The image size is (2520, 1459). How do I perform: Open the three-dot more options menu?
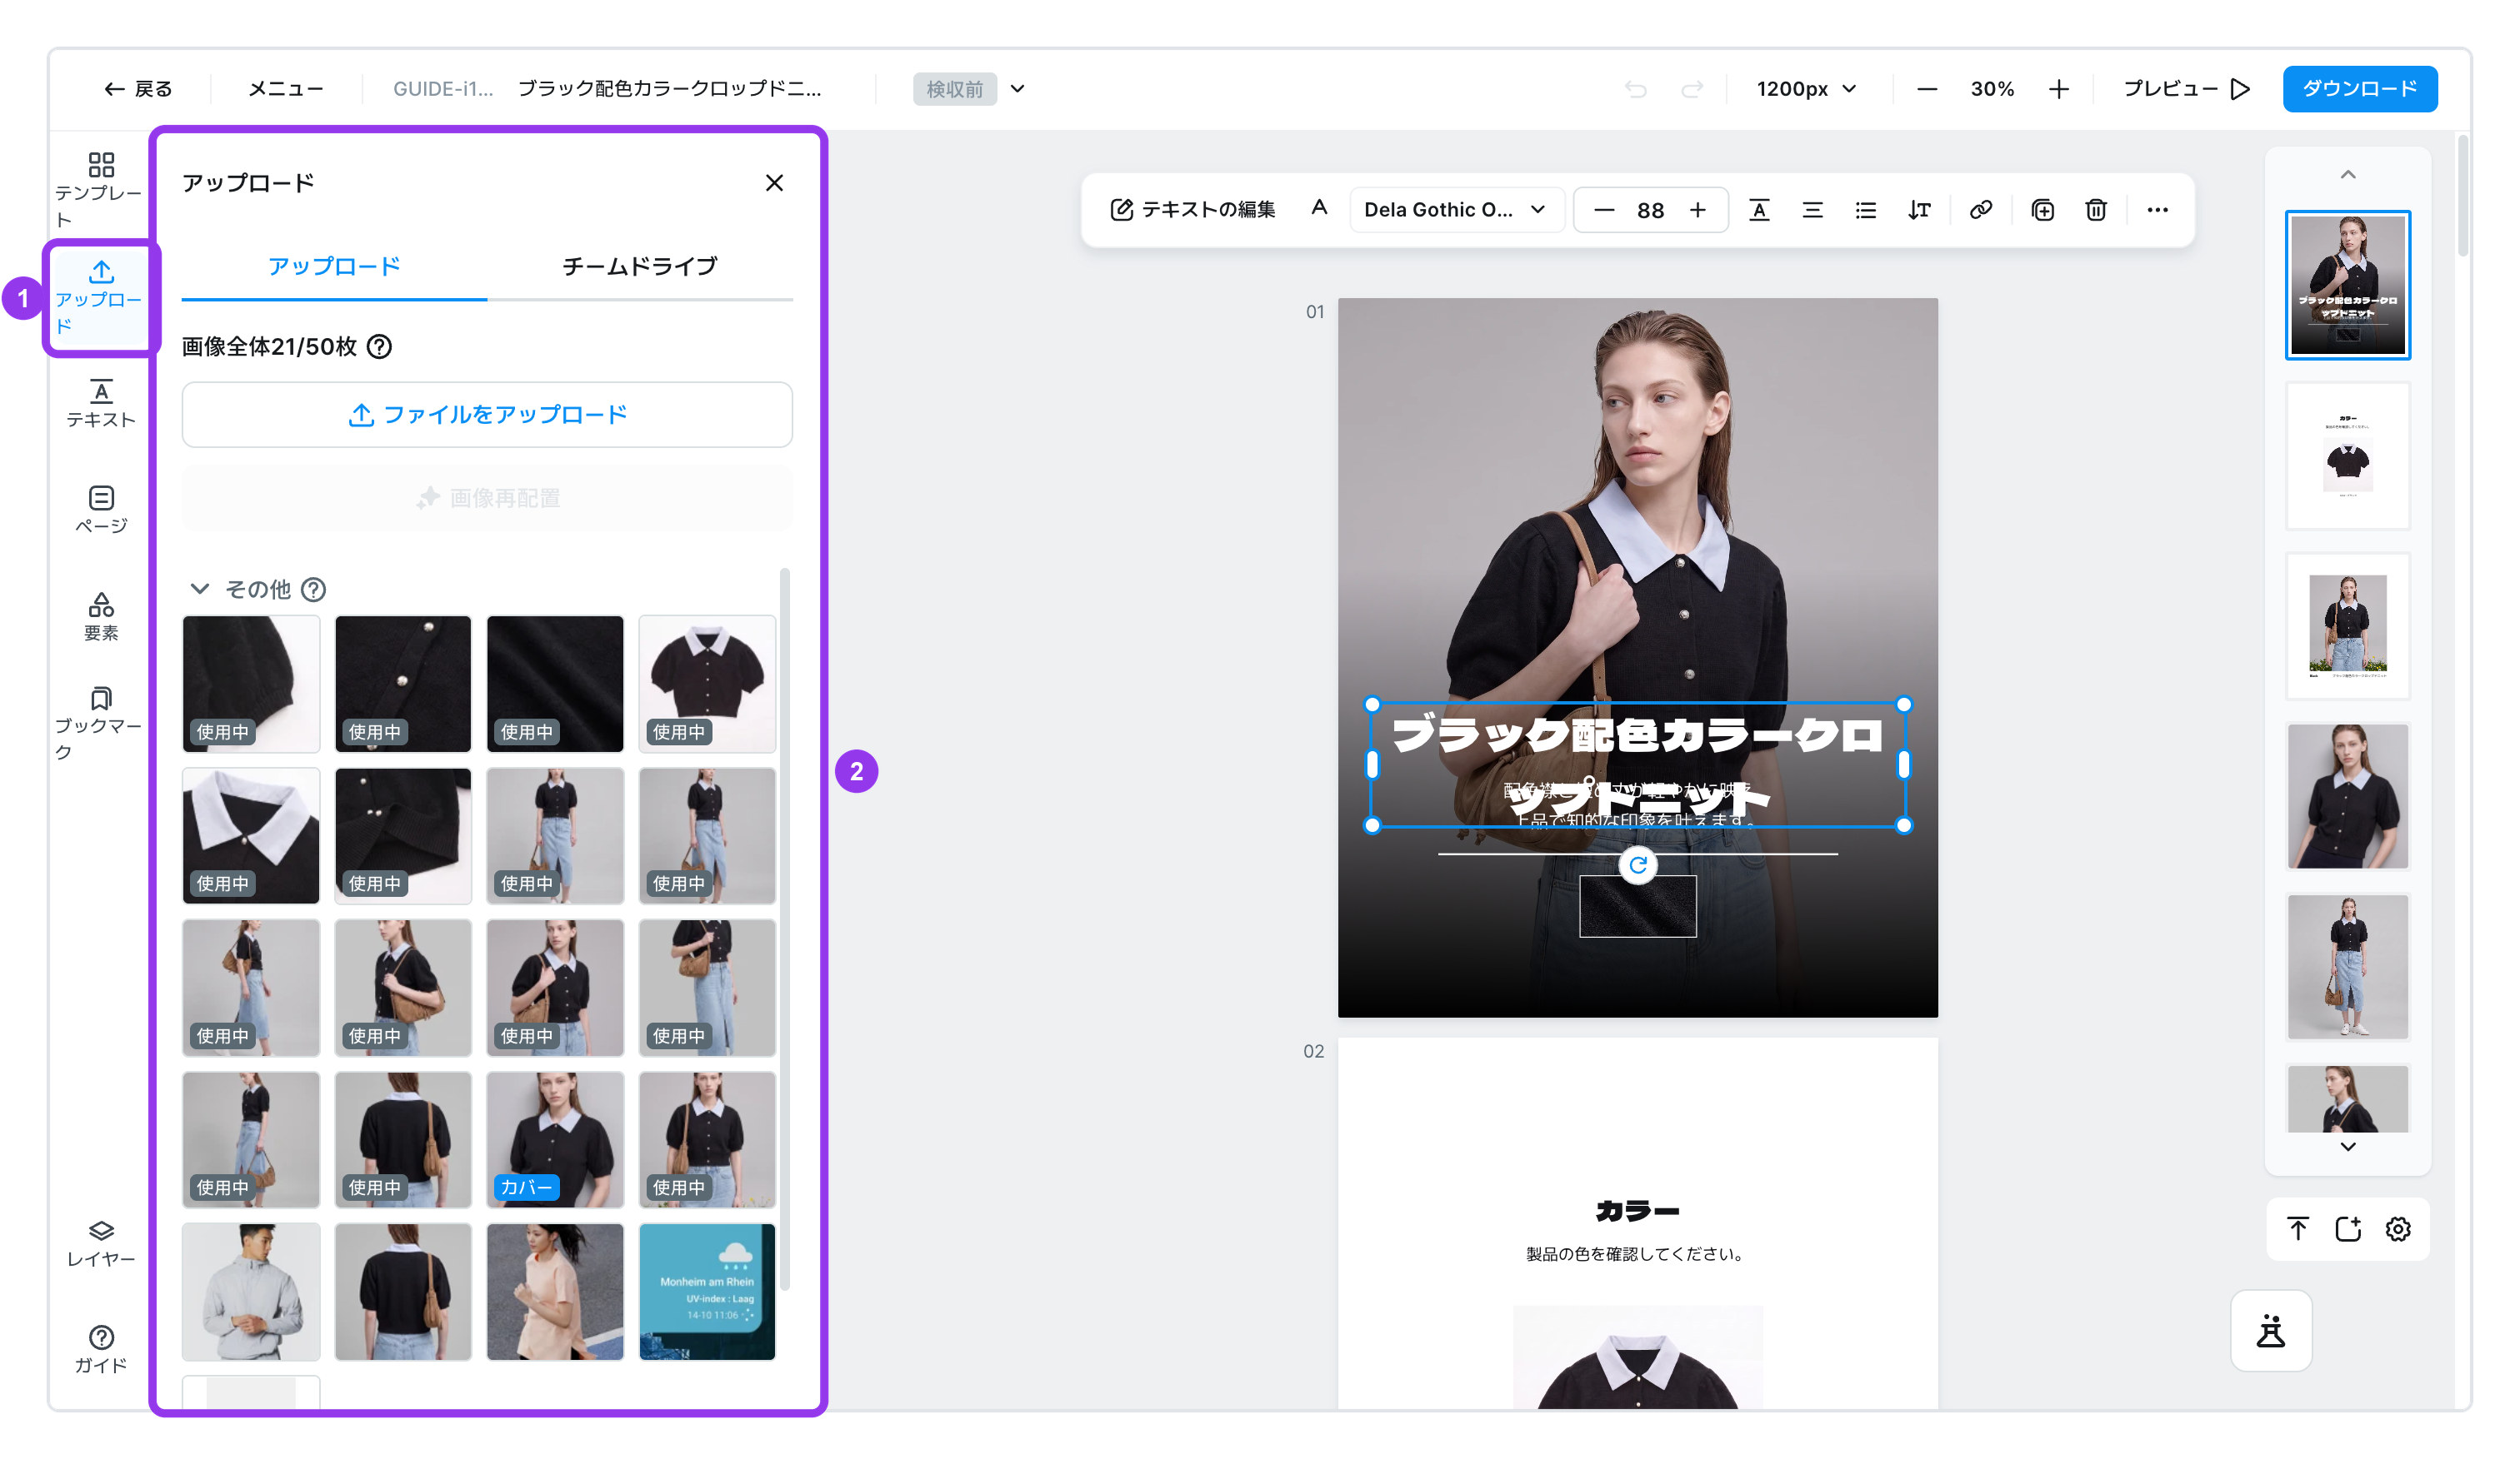[2157, 210]
